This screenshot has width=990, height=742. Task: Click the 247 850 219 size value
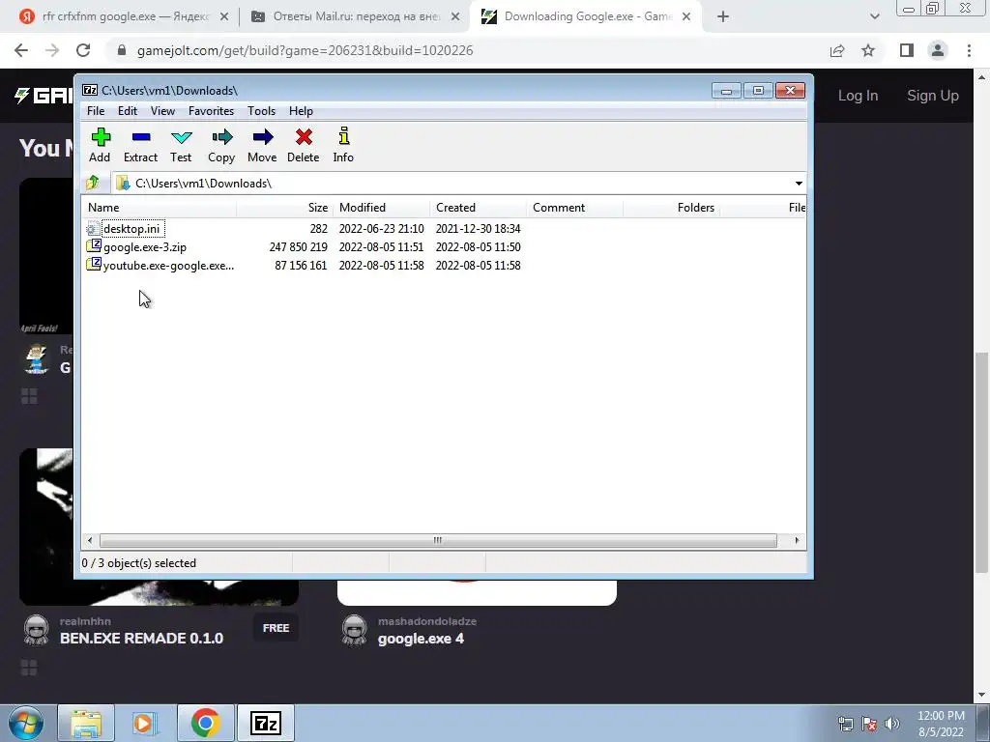[x=298, y=247]
